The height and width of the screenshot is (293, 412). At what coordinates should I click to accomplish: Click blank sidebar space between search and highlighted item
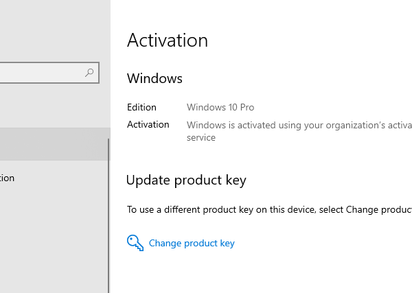tap(51, 105)
